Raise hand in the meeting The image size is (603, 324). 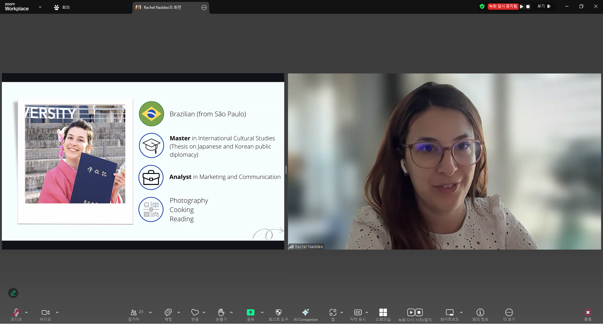(221, 313)
